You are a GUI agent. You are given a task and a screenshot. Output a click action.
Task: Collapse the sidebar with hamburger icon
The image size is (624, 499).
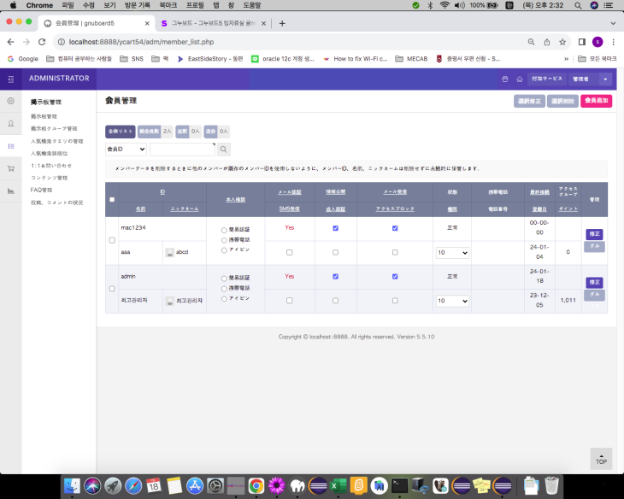(11, 79)
